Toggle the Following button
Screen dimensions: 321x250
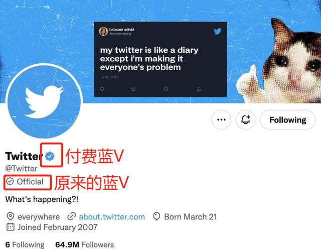click(x=287, y=119)
